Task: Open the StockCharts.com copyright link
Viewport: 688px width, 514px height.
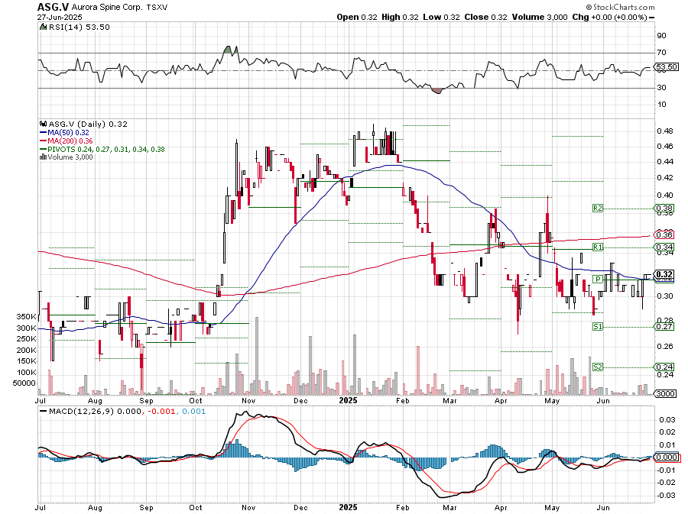Action: click(x=620, y=7)
